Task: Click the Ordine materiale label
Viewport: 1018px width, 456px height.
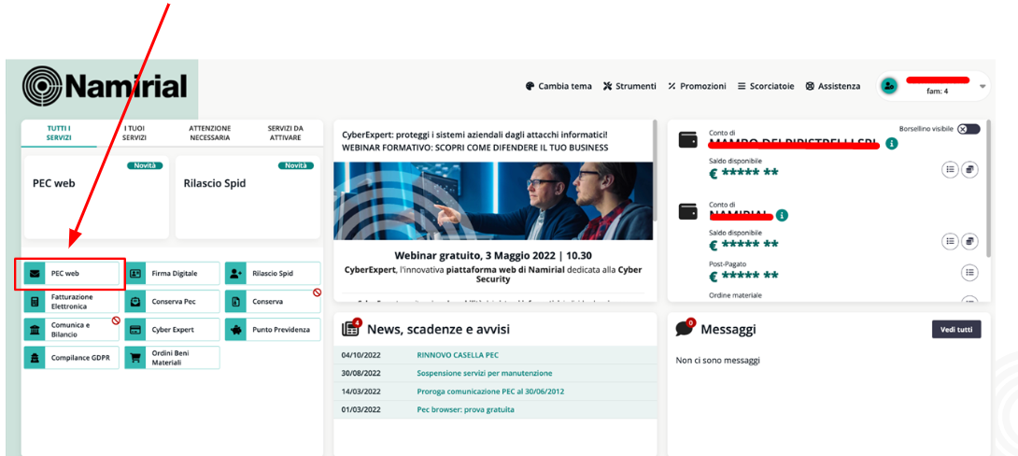Action: (x=735, y=295)
